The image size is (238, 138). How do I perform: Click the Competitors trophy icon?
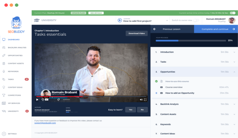(4, 95)
